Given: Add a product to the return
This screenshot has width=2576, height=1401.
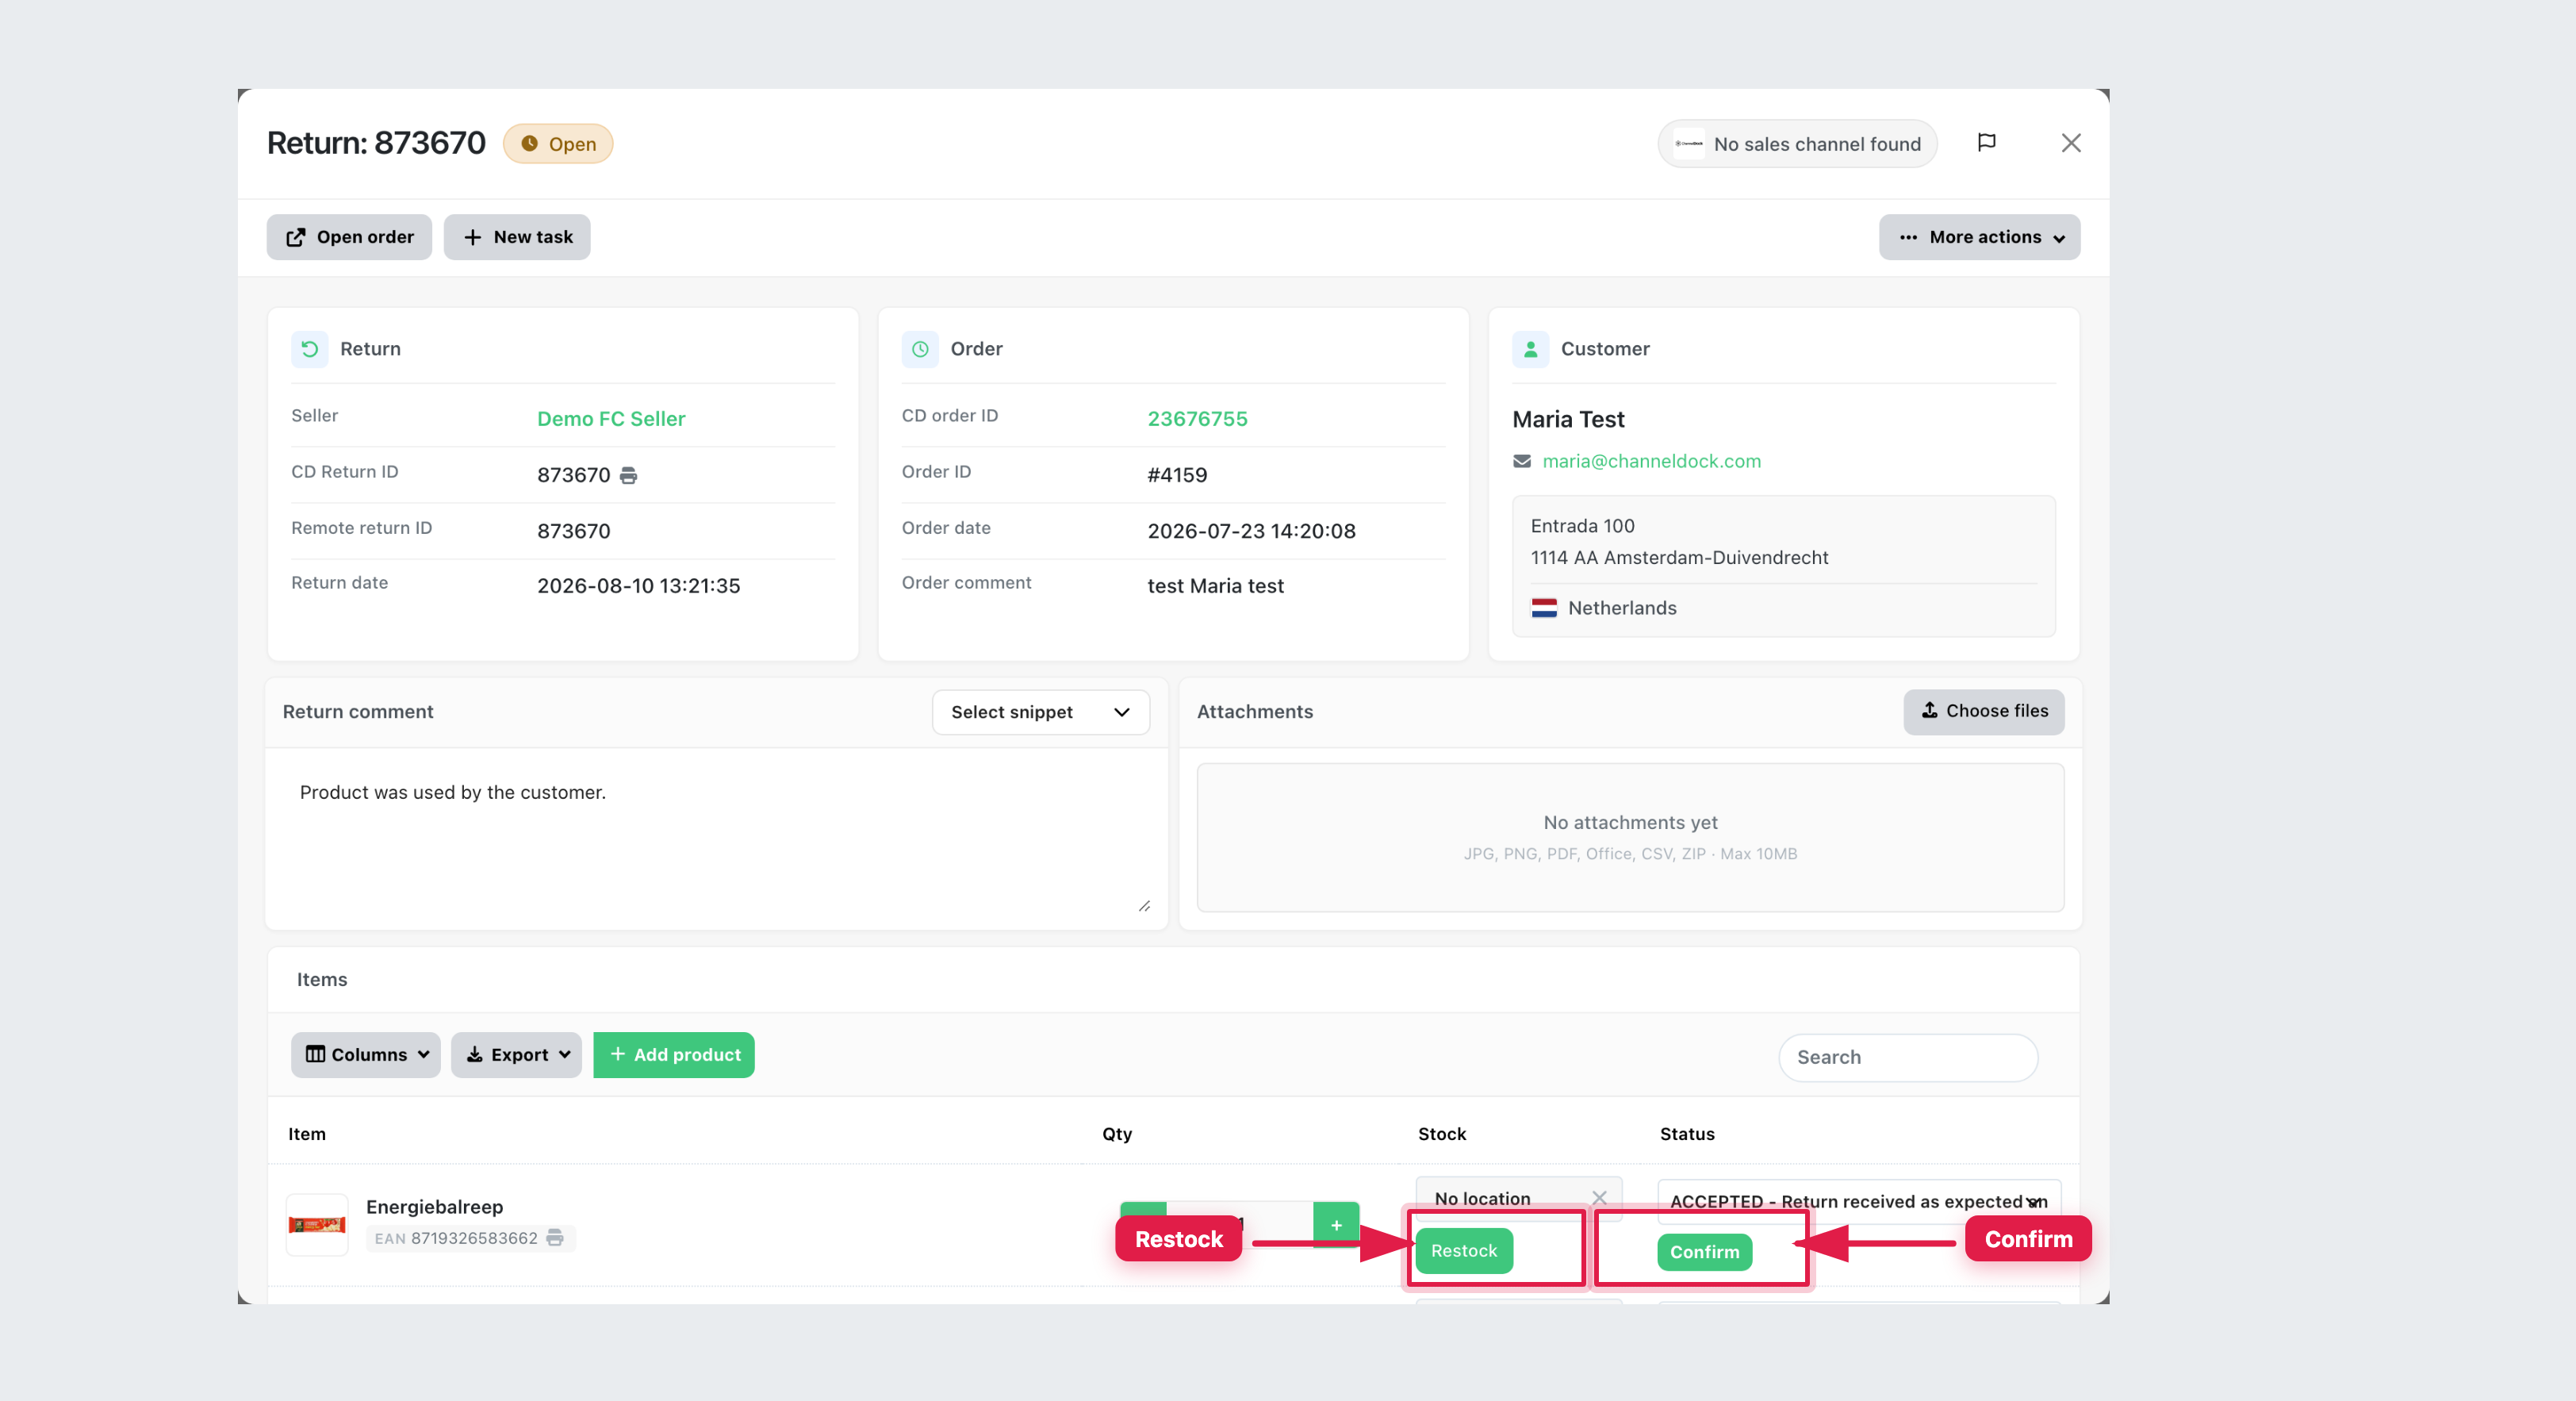Looking at the screenshot, I should point(674,1055).
